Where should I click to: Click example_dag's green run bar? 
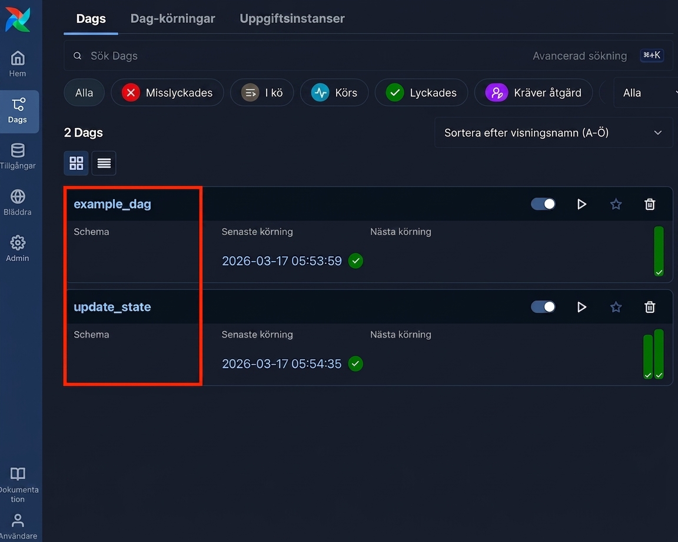[x=659, y=252]
